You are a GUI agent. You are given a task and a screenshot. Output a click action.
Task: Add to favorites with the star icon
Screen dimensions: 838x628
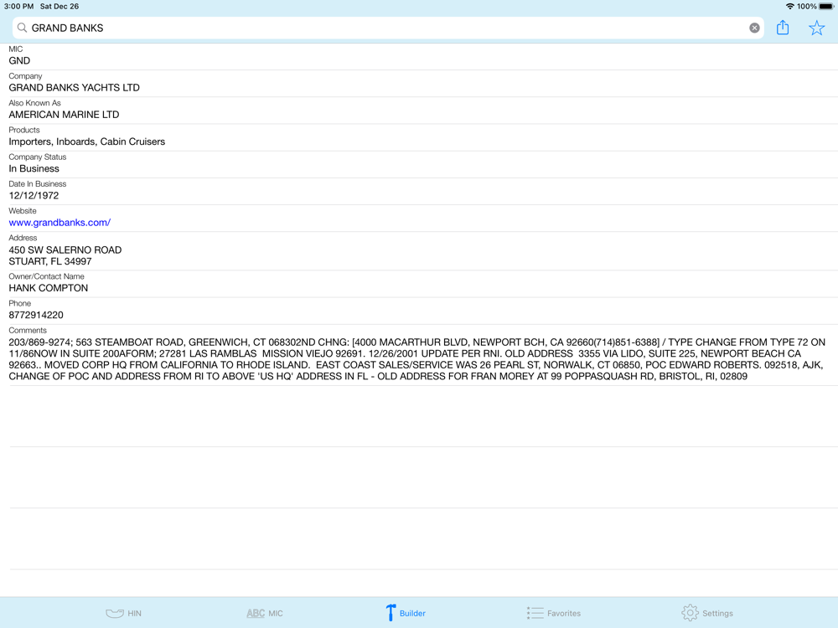click(816, 28)
